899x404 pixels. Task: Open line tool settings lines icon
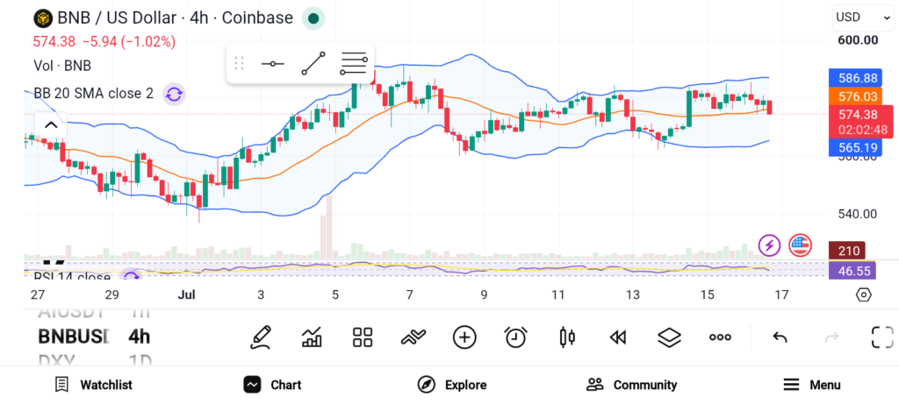353,63
